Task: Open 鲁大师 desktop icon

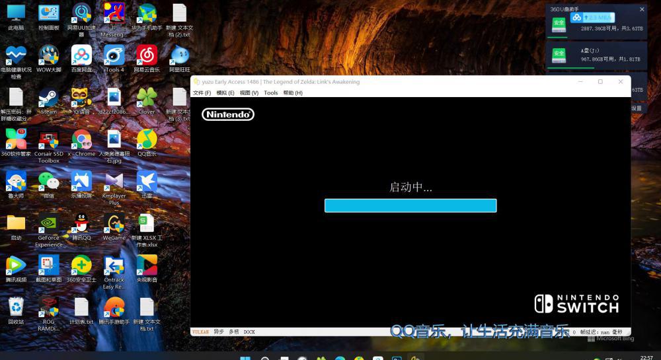Action: 16,184
